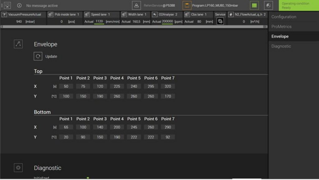Click the Service wrench icon

click(x=220, y=21)
